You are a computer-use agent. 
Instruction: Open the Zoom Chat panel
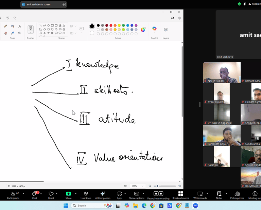34,195
